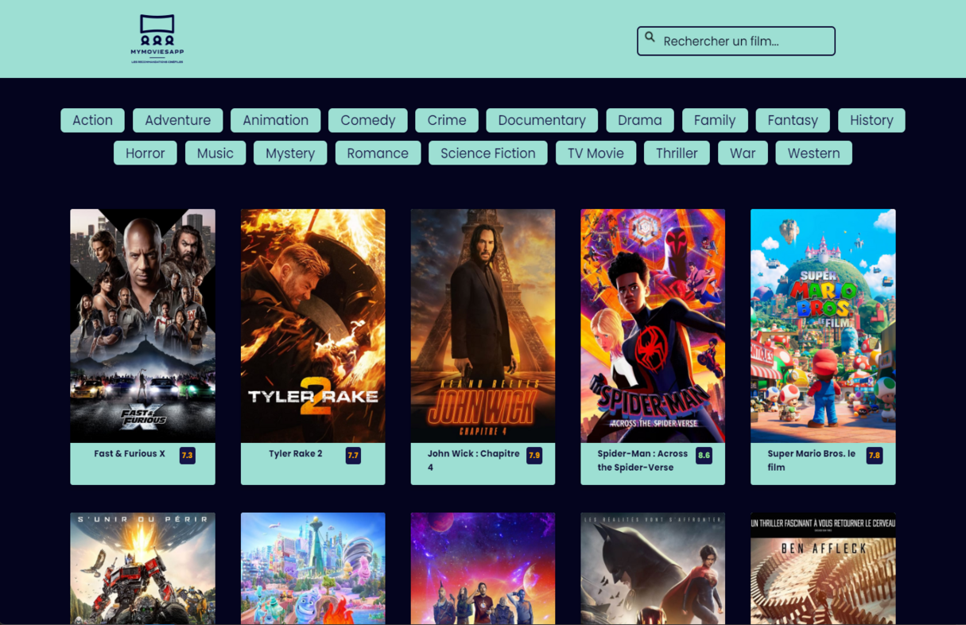Open the Ben Affleck thriller poster
Viewport: 966px width, 625px height.
(x=823, y=569)
